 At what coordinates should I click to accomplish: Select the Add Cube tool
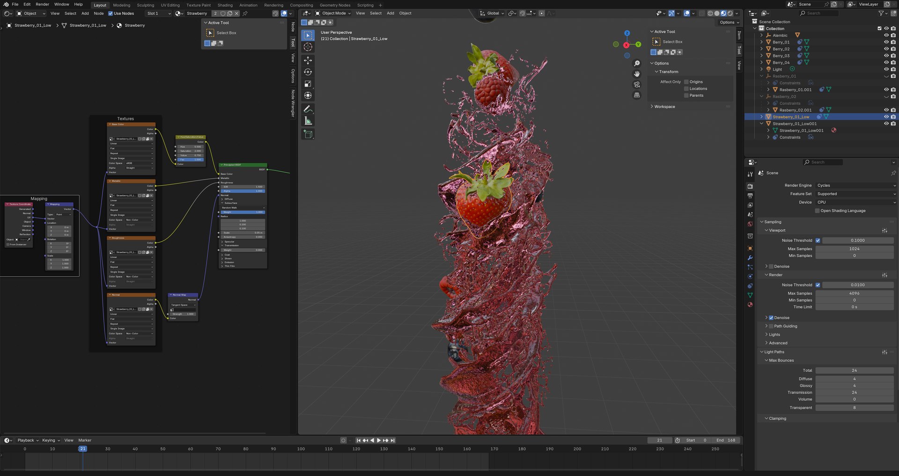pyautogui.click(x=308, y=134)
